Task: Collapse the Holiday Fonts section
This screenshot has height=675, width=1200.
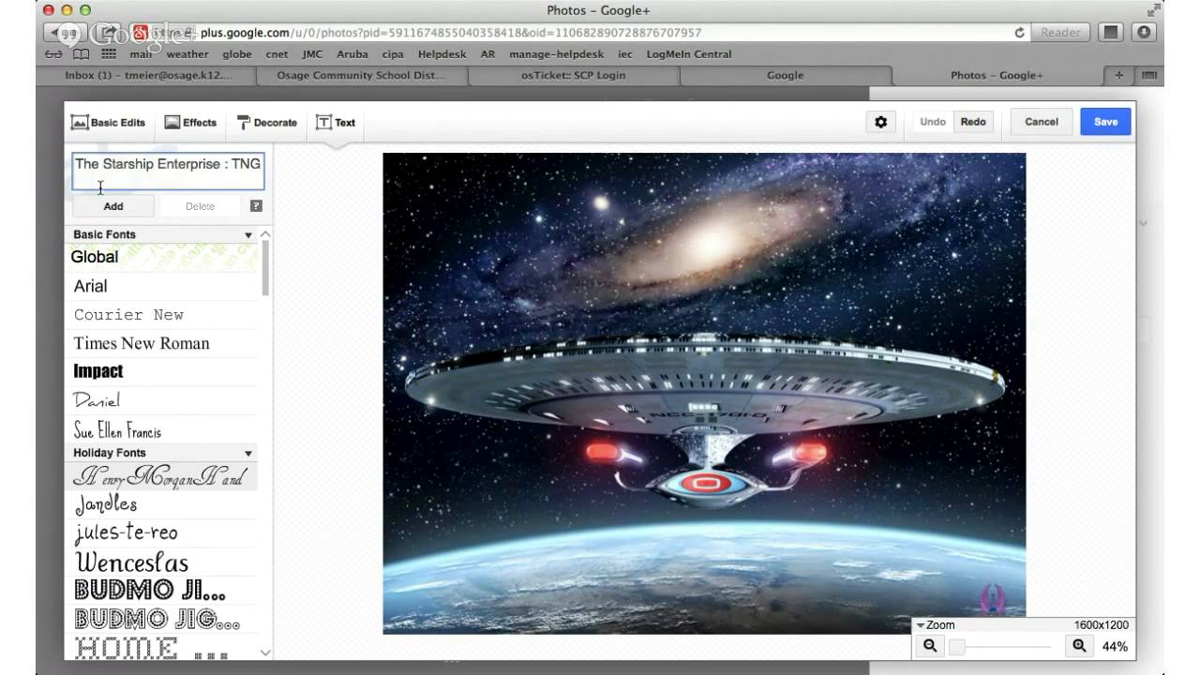Action: [x=248, y=453]
